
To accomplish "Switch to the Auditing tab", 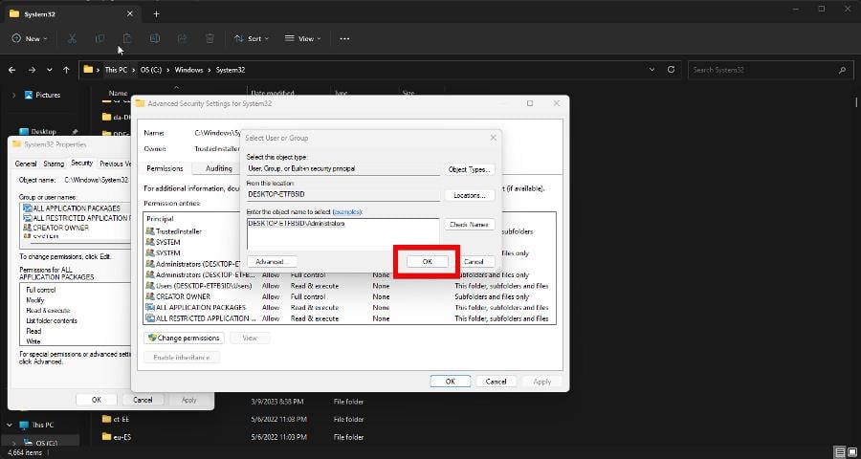I will coord(218,168).
